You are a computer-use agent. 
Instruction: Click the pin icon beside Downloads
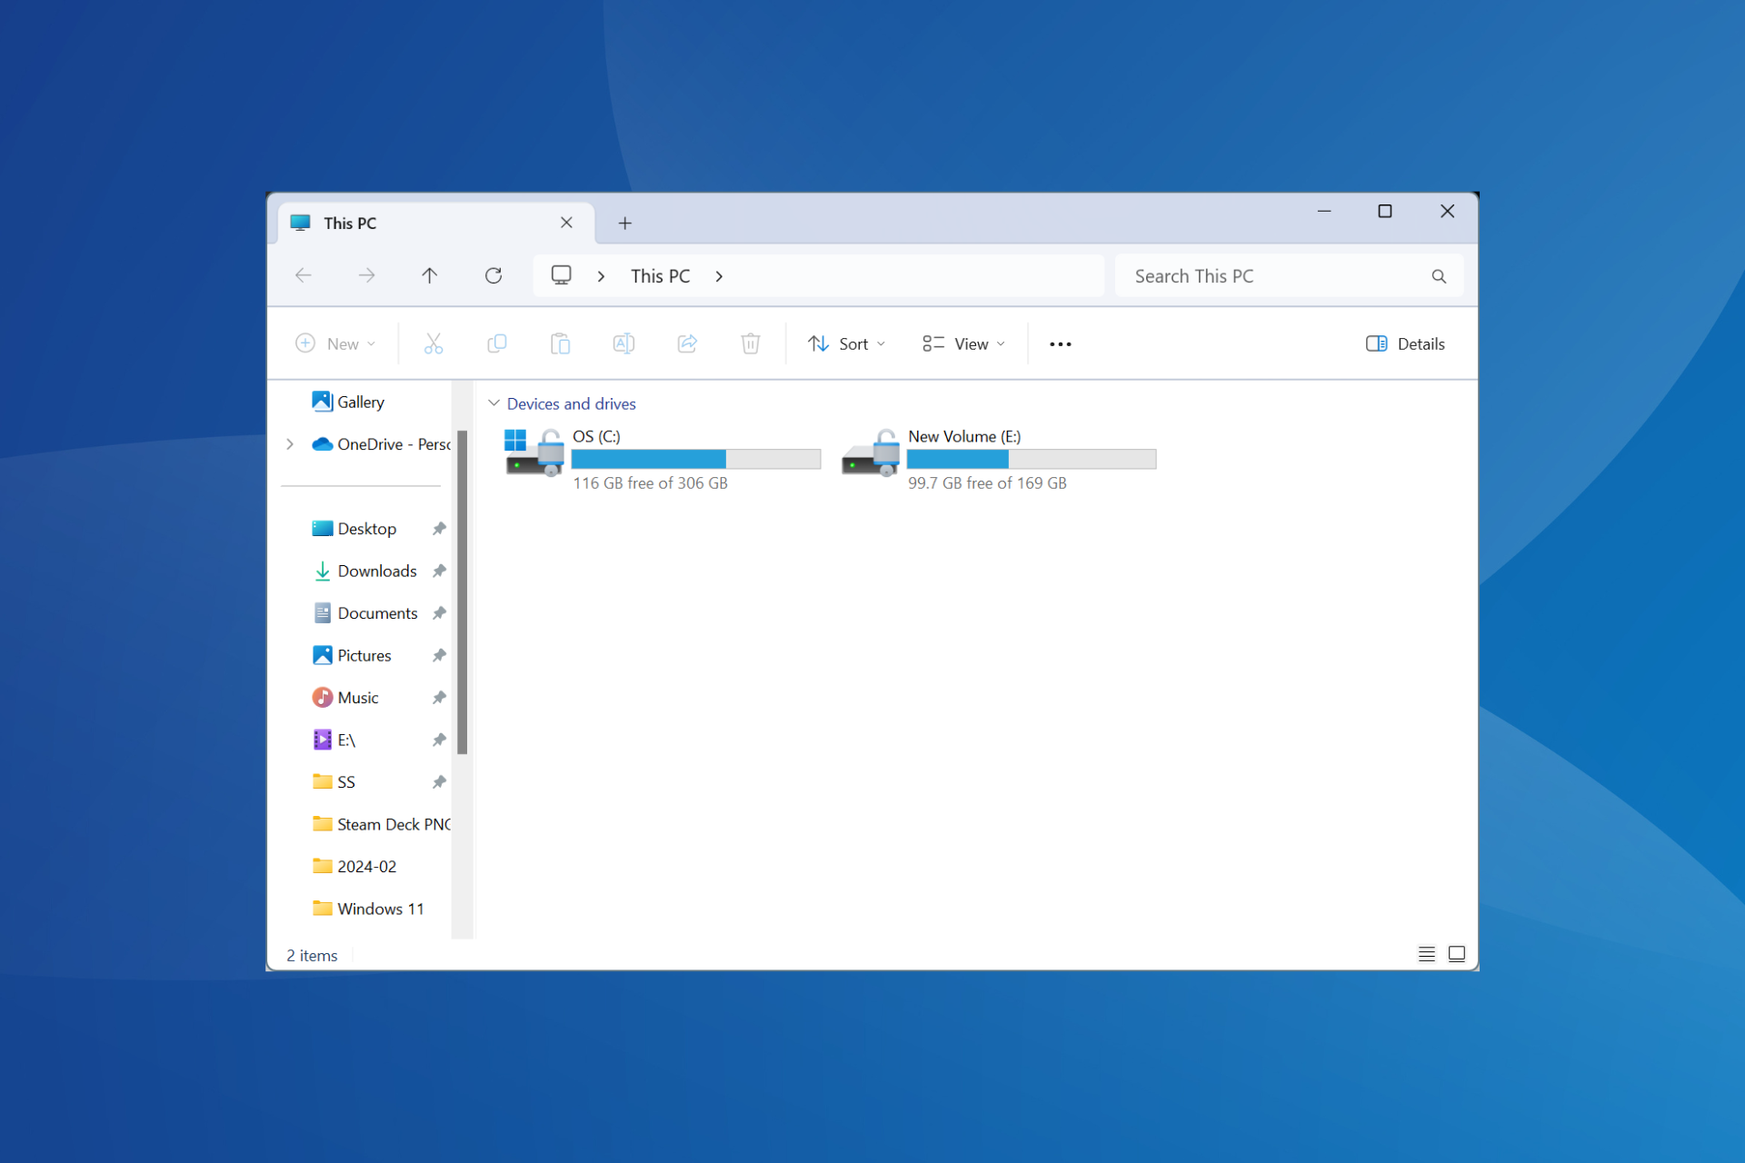(439, 571)
